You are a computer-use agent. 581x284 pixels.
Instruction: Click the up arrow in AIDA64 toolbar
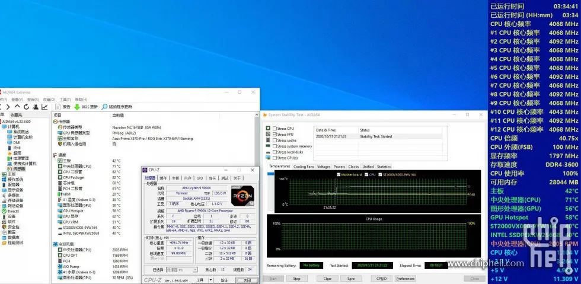point(17,107)
